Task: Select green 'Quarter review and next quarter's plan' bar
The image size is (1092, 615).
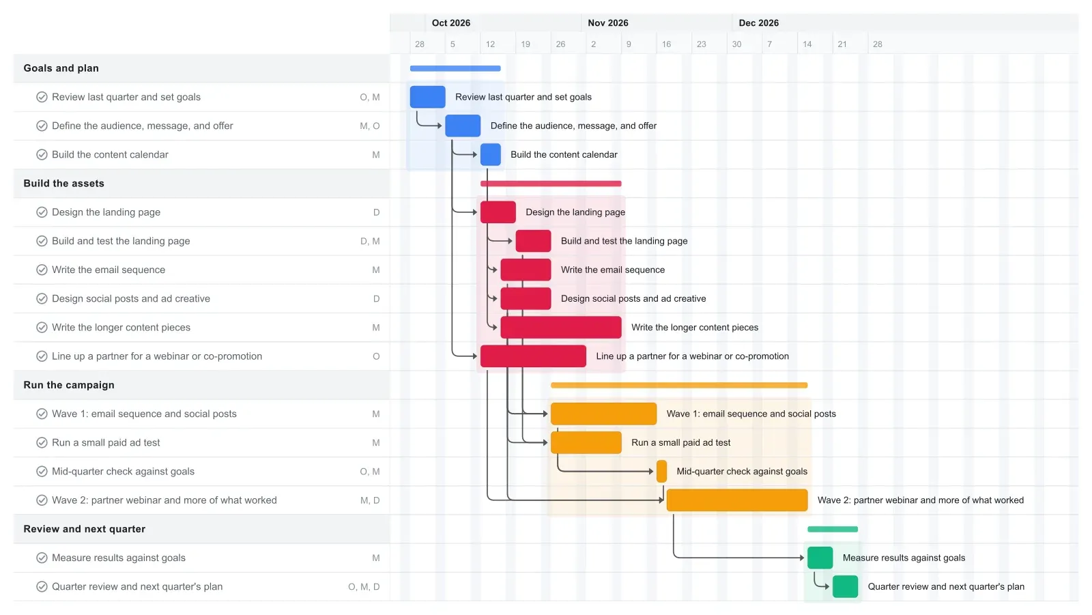Action: pyautogui.click(x=846, y=587)
